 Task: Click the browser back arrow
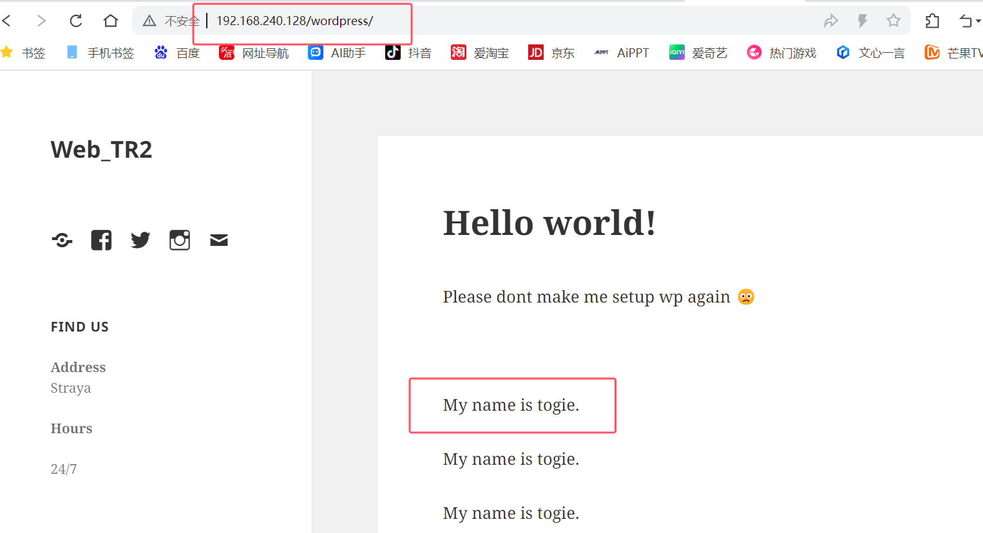pyautogui.click(x=7, y=21)
